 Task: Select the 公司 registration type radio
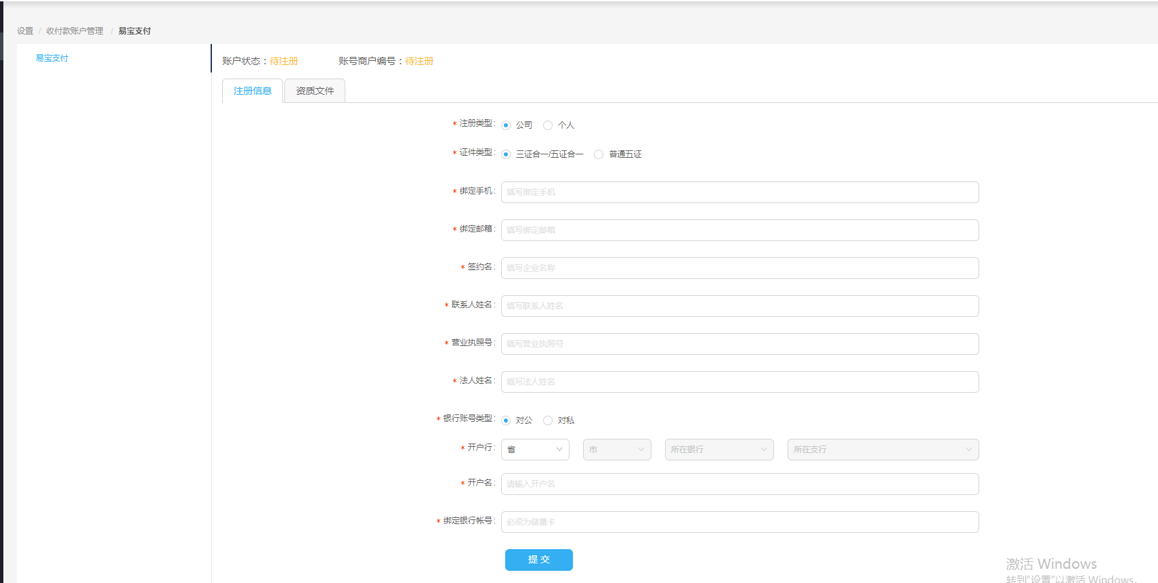click(x=506, y=125)
